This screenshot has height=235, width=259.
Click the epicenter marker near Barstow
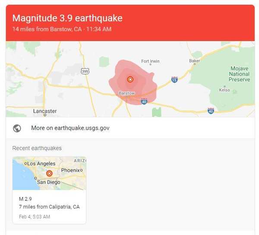pos(130,79)
